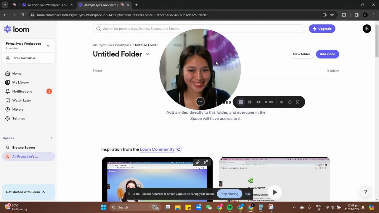This screenshot has height=213, width=379.
Task: Open the taskbar weather widget
Action: click(x=17, y=207)
